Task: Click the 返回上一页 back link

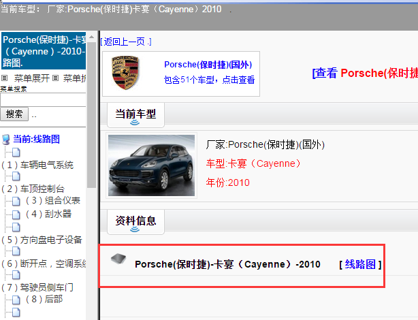Action: tap(126, 42)
